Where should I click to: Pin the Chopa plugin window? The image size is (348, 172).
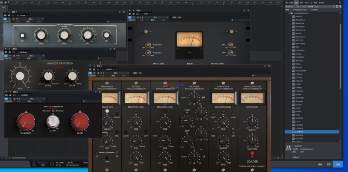click(120, 12)
